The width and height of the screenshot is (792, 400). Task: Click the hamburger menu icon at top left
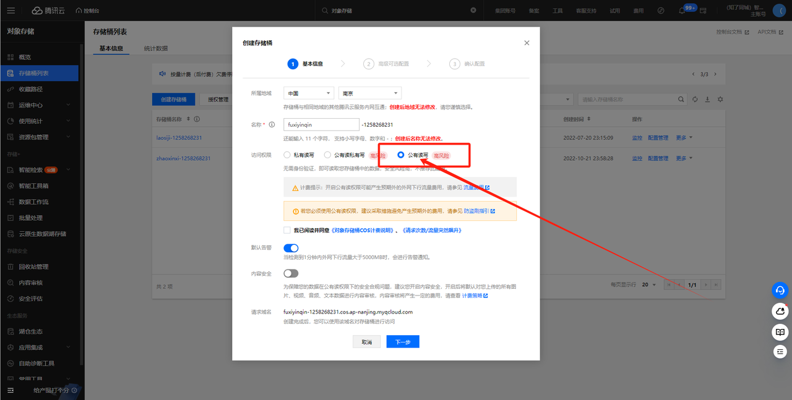click(x=11, y=9)
